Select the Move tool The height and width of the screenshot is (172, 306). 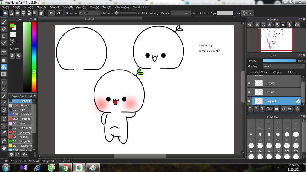(4, 51)
